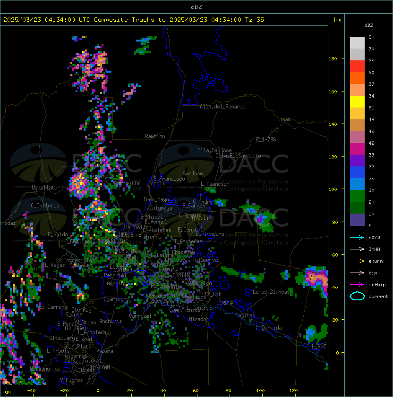Select the slate purple swatch at legend bottom
393x397 pixels.
tap(357, 220)
